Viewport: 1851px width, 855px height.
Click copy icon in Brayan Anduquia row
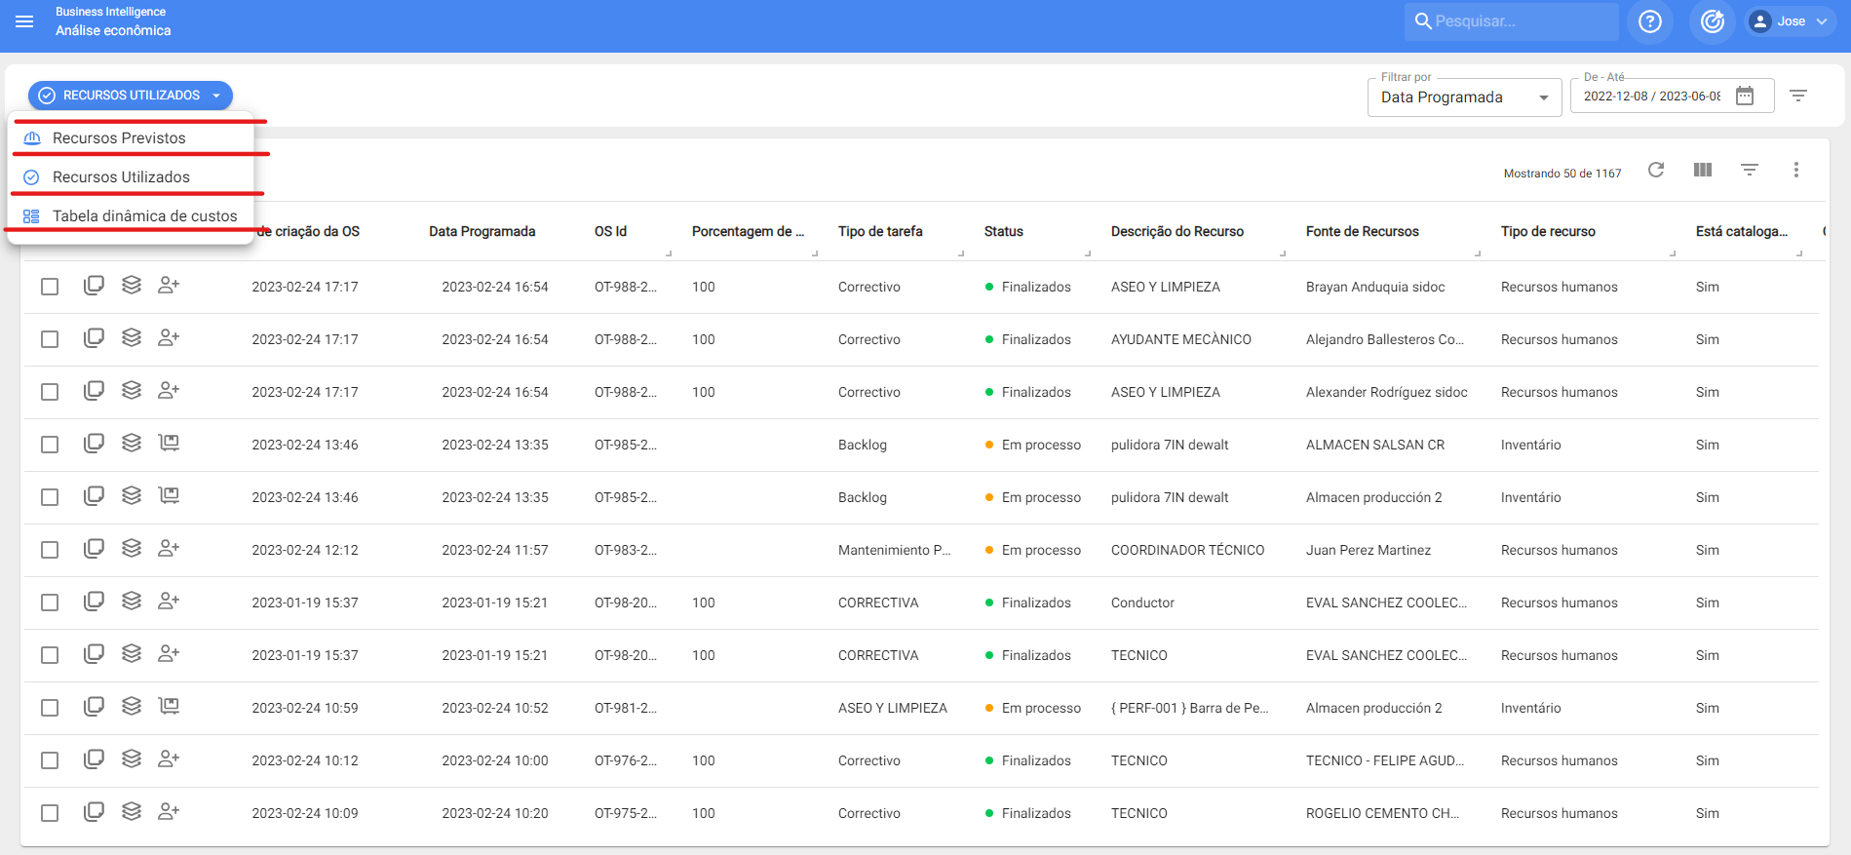(x=94, y=286)
